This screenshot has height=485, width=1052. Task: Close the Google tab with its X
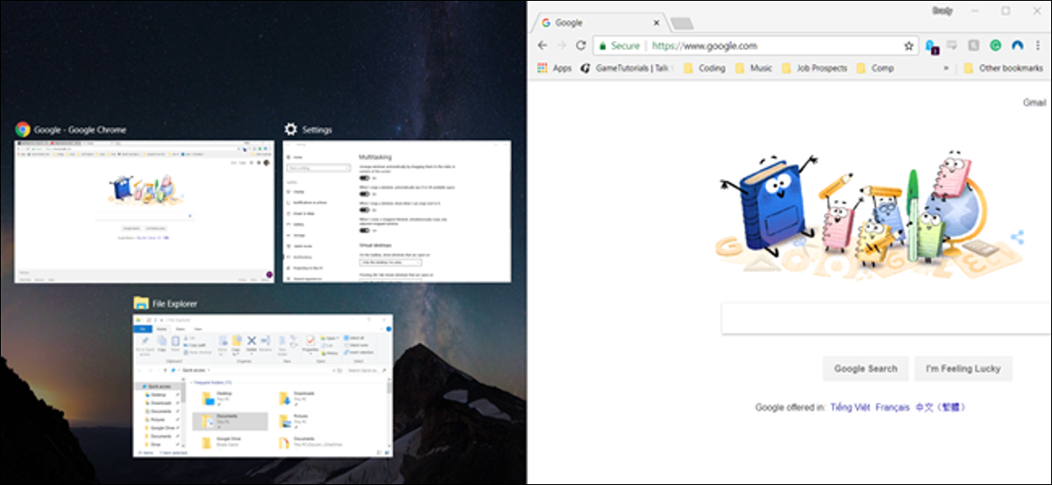coord(658,23)
